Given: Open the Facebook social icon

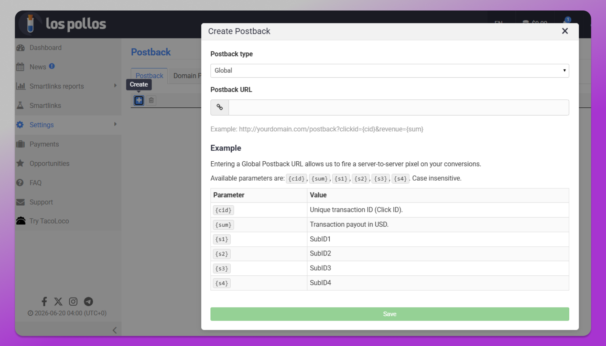Looking at the screenshot, I should point(44,302).
